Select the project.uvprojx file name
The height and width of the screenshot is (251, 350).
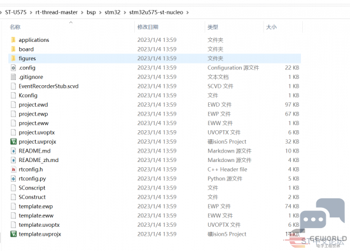pos(38,142)
